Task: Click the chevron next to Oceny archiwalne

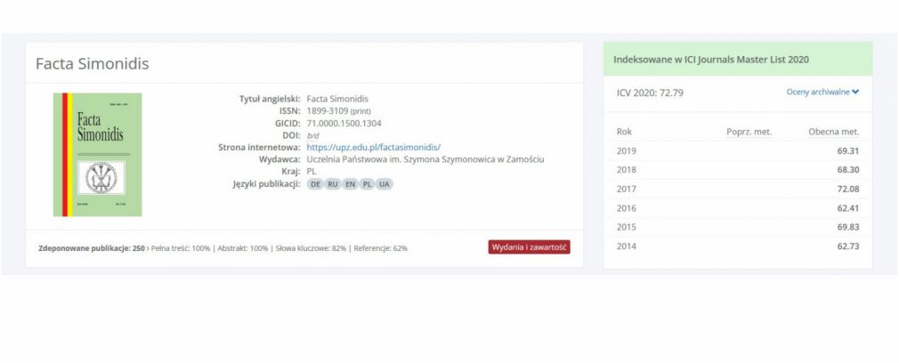Action: tap(854, 92)
